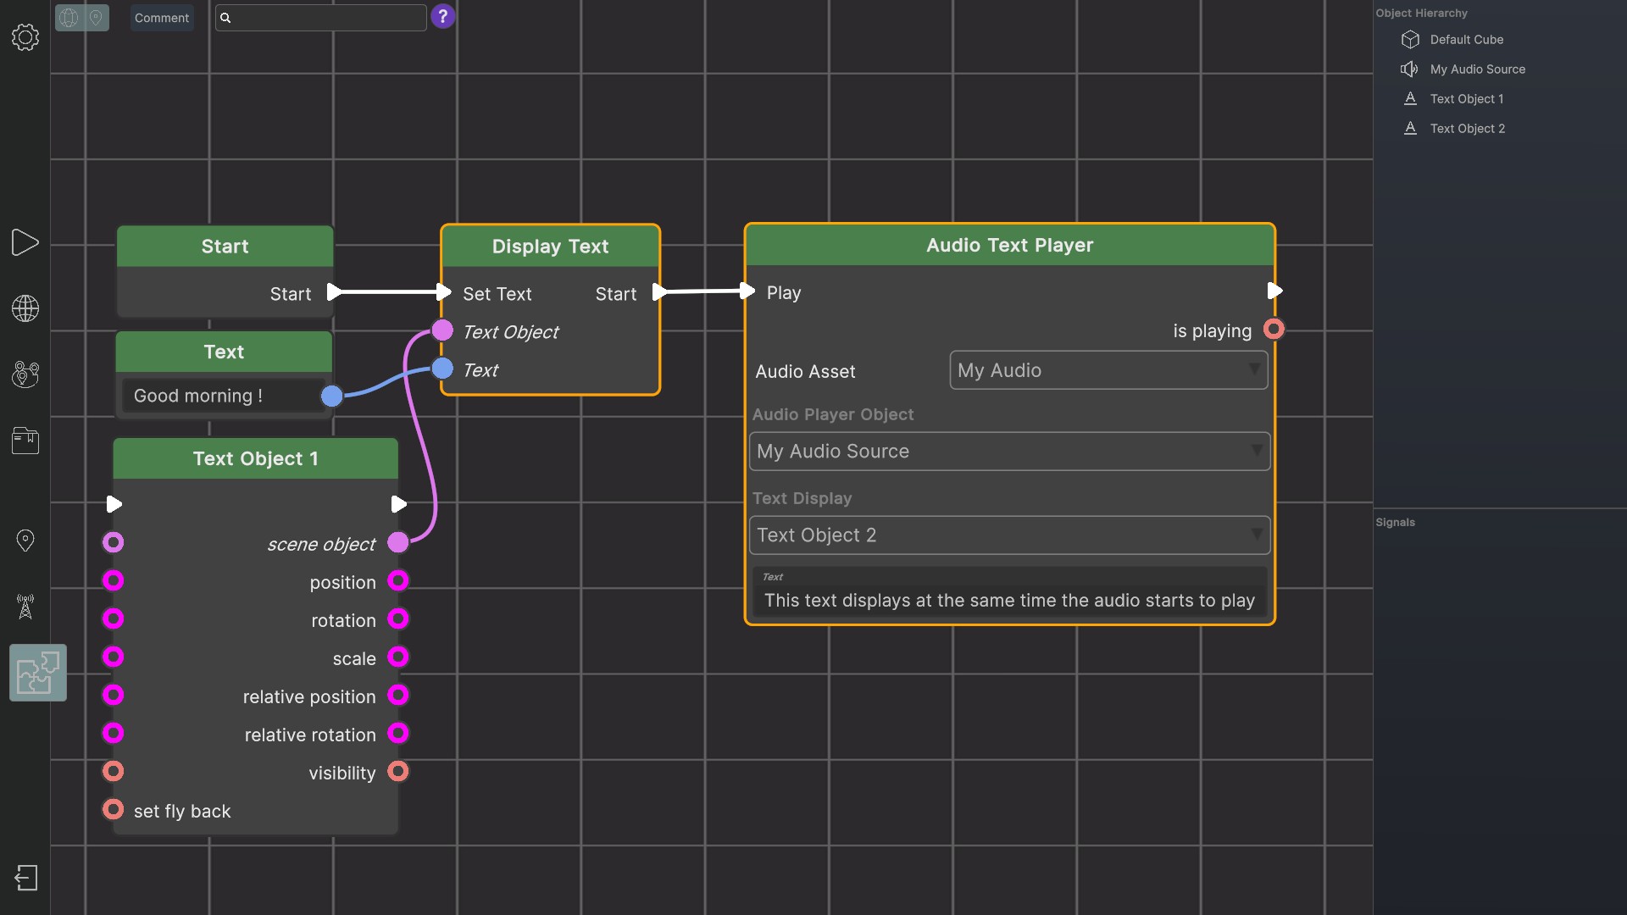The height and width of the screenshot is (915, 1627).
Task: Focus the search field in the top toolbar
Action: [x=321, y=18]
